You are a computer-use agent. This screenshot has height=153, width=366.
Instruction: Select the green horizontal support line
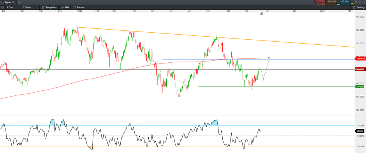coord(276,87)
